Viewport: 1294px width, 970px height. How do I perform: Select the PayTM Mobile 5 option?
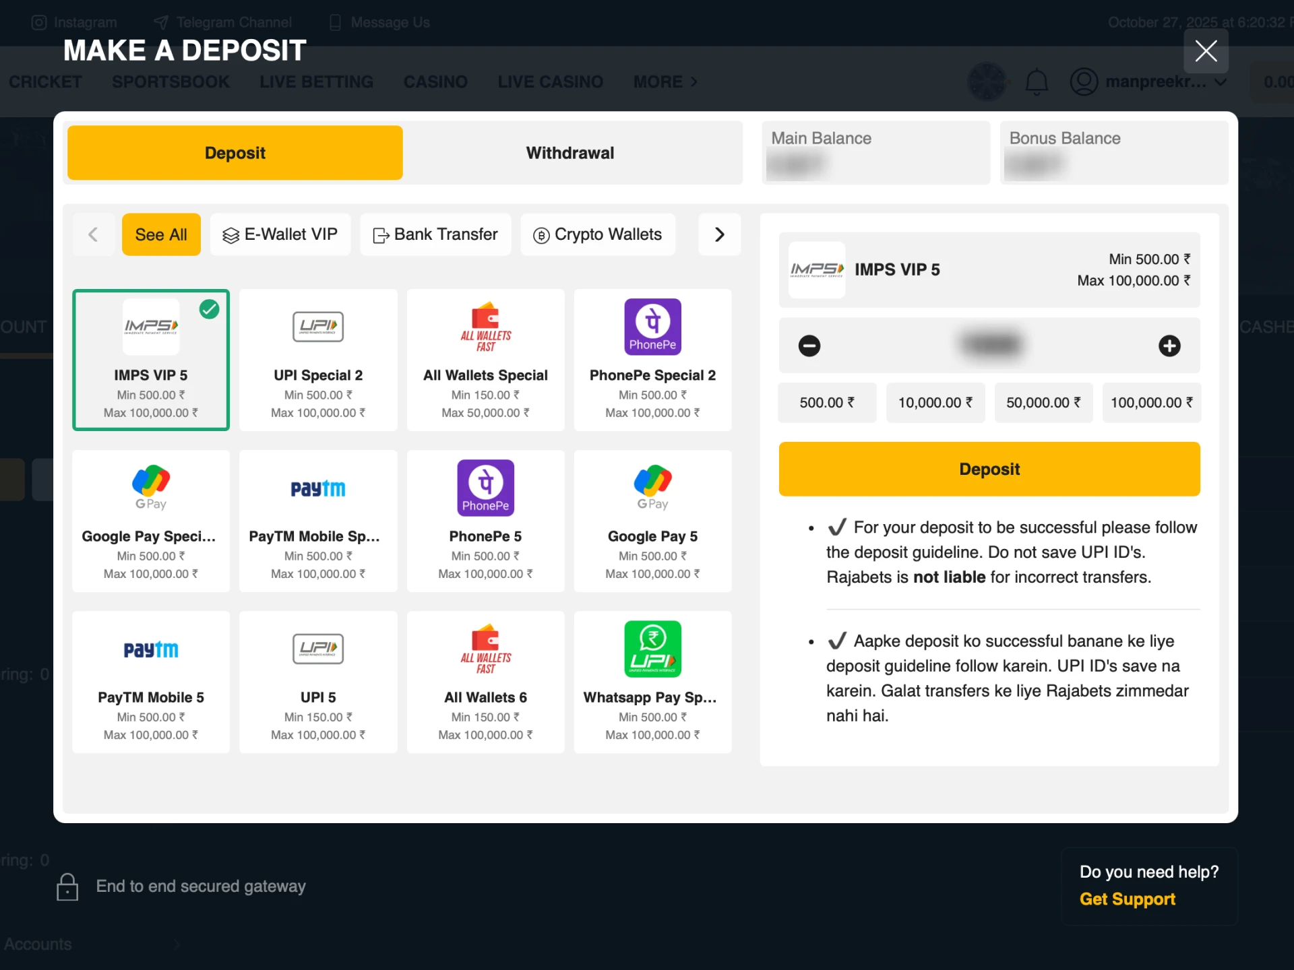tap(150, 682)
